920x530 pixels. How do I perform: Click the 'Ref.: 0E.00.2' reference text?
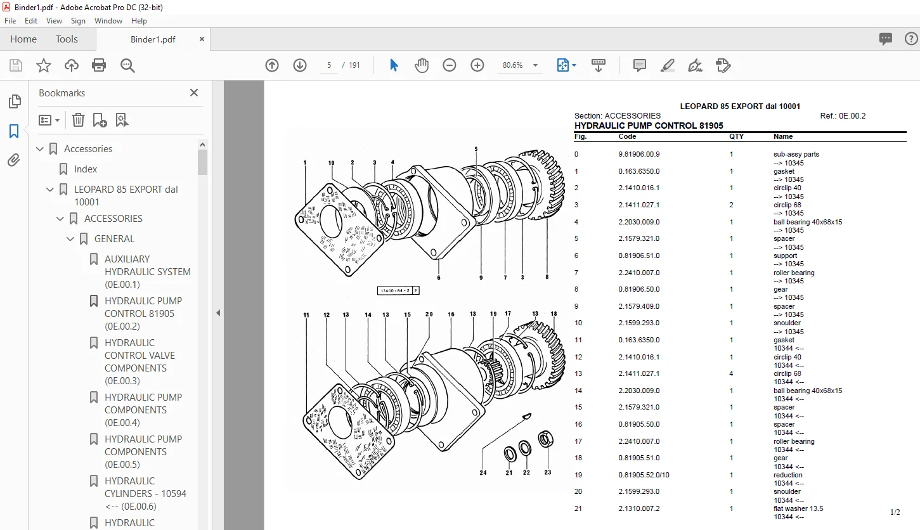[x=843, y=116]
